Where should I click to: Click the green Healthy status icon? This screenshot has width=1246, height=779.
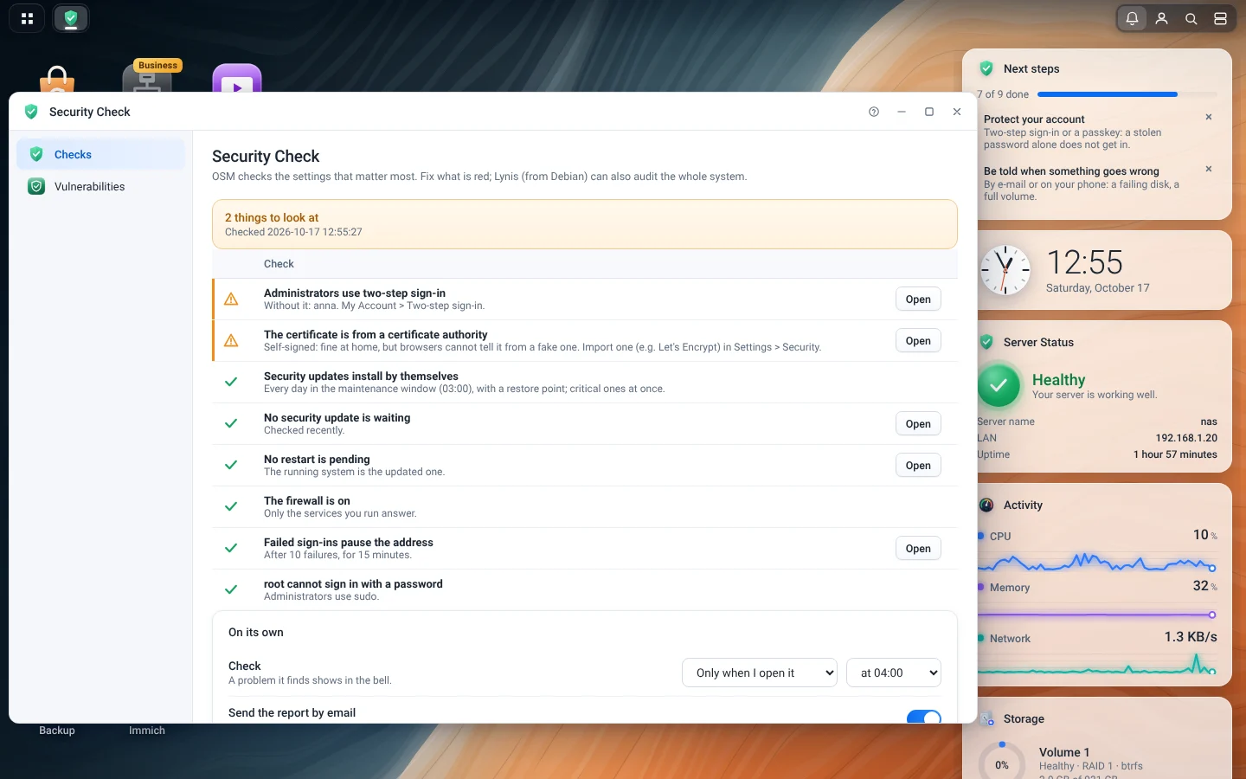999,385
